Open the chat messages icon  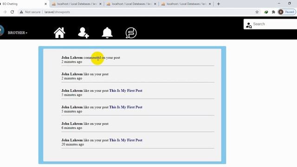click(x=131, y=33)
